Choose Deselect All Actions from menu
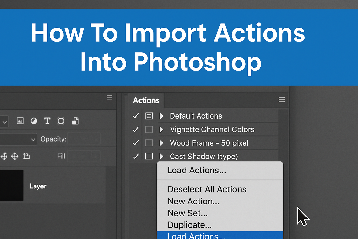Image resolution: width=358 pixels, height=239 pixels. [207, 189]
